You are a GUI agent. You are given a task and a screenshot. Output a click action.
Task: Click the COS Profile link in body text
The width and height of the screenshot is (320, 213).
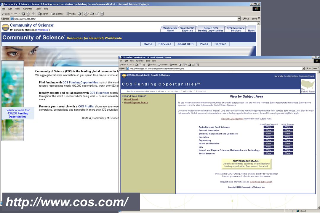[x=86, y=106]
